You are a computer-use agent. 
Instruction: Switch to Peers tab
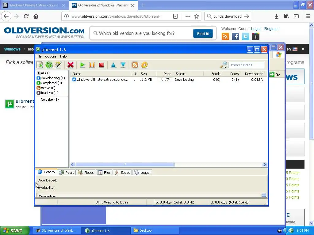tap(67, 173)
